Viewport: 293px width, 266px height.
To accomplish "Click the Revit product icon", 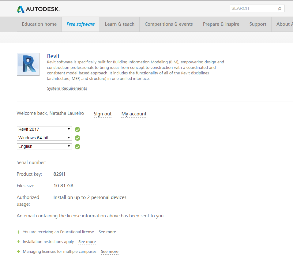I will [28, 65].
